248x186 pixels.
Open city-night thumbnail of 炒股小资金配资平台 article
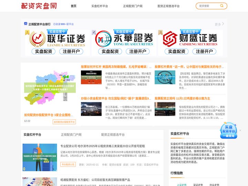tap(91, 109)
